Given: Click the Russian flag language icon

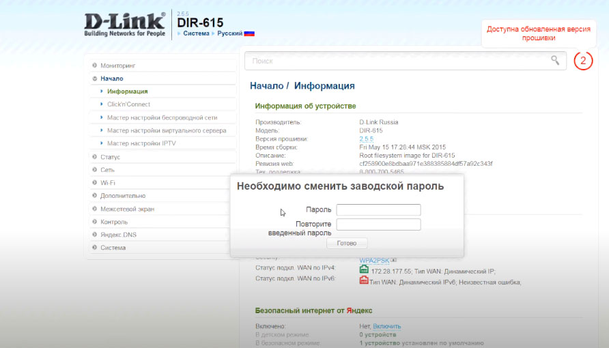Looking at the screenshot, I should [249, 33].
